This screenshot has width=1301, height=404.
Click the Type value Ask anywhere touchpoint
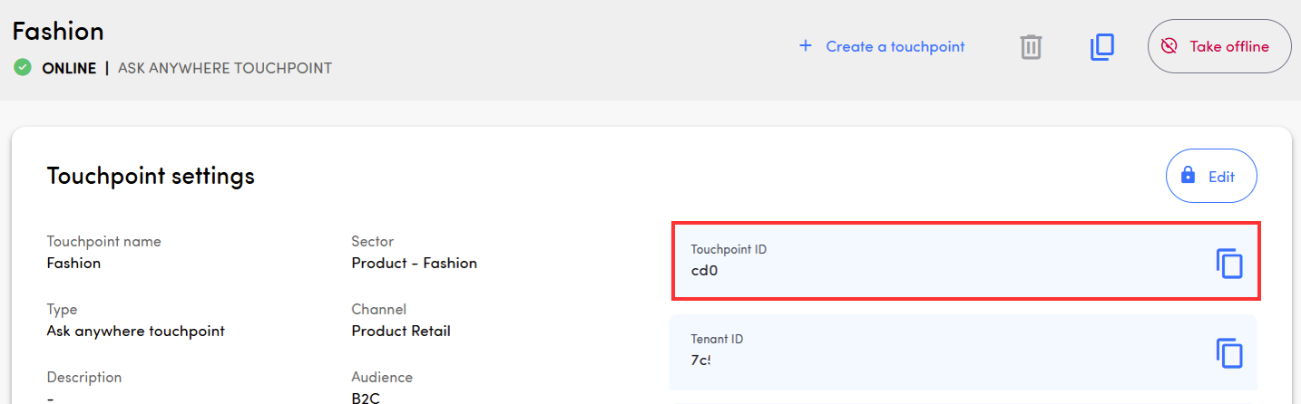[135, 332]
